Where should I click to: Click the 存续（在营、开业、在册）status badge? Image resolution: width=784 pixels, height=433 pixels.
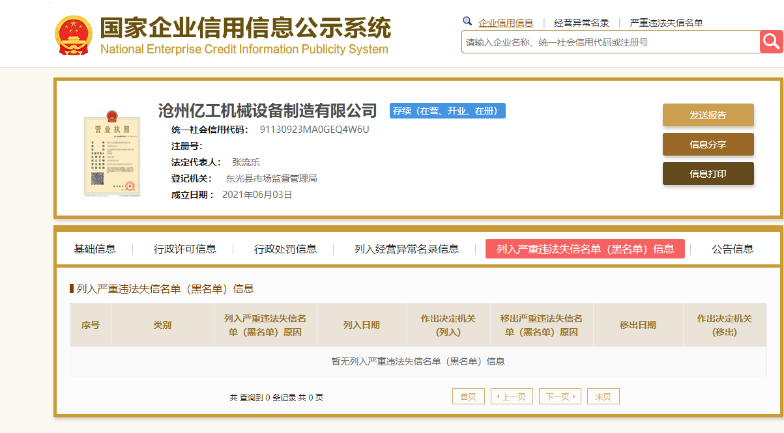448,111
